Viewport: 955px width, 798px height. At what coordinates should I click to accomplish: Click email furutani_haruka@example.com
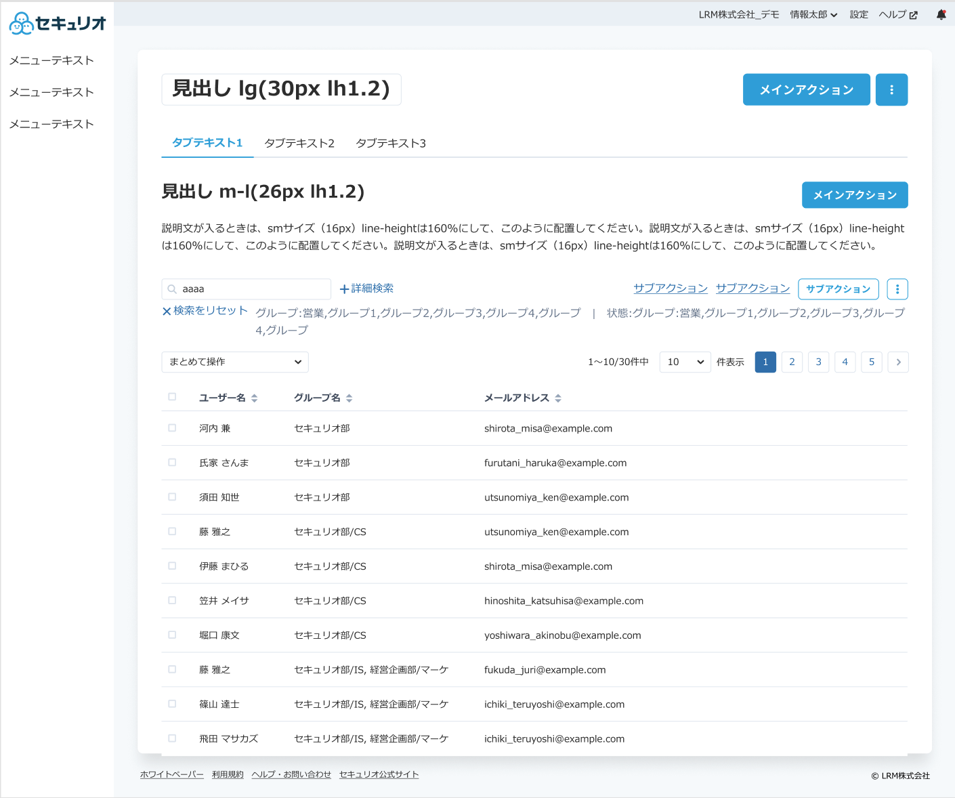coord(555,463)
